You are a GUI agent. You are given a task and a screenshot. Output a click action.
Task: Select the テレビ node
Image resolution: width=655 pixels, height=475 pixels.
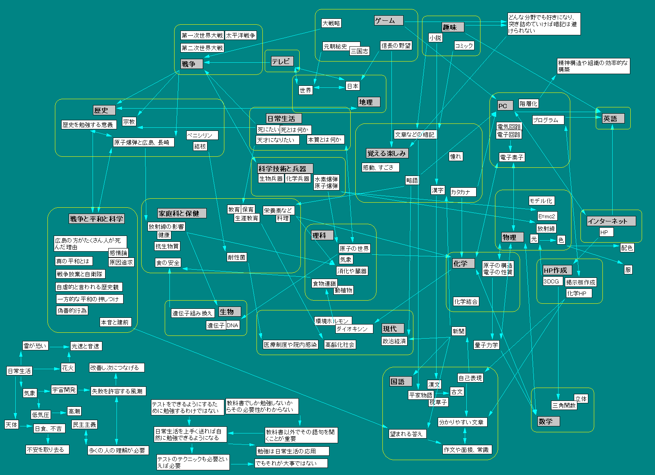(282, 61)
